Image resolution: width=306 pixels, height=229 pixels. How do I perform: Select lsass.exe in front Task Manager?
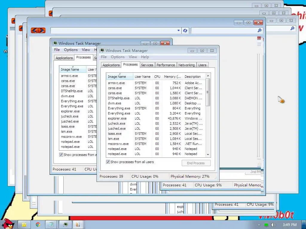156,134
